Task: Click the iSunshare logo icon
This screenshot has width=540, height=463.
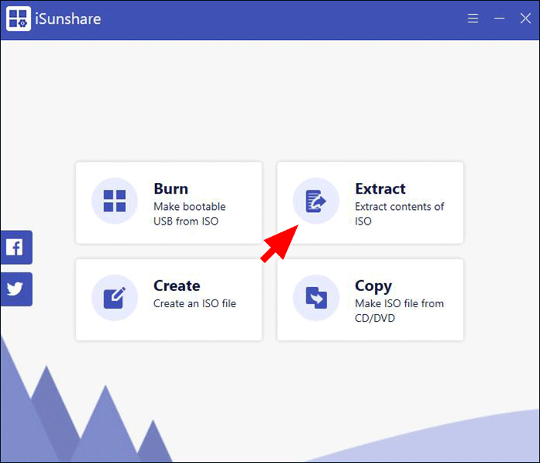Action: tap(19, 19)
